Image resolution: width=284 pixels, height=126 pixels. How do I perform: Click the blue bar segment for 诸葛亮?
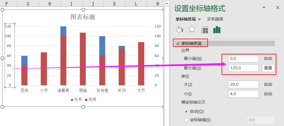click(x=63, y=31)
